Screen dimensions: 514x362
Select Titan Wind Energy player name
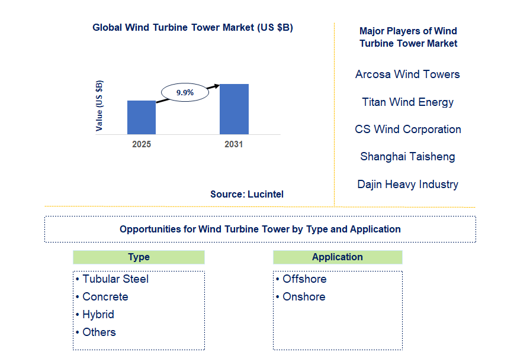click(407, 102)
